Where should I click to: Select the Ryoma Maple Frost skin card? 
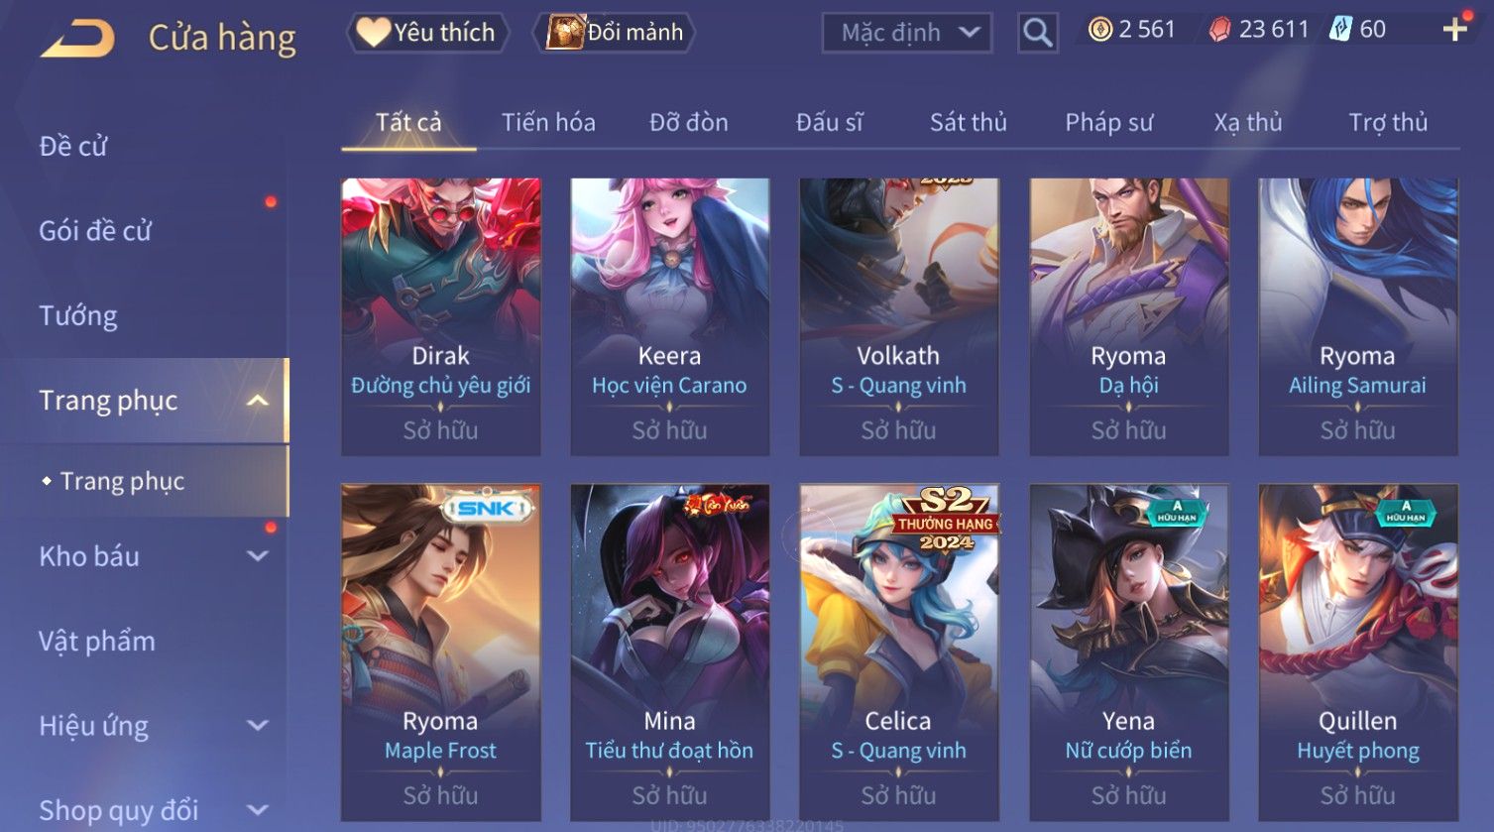click(x=440, y=652)
